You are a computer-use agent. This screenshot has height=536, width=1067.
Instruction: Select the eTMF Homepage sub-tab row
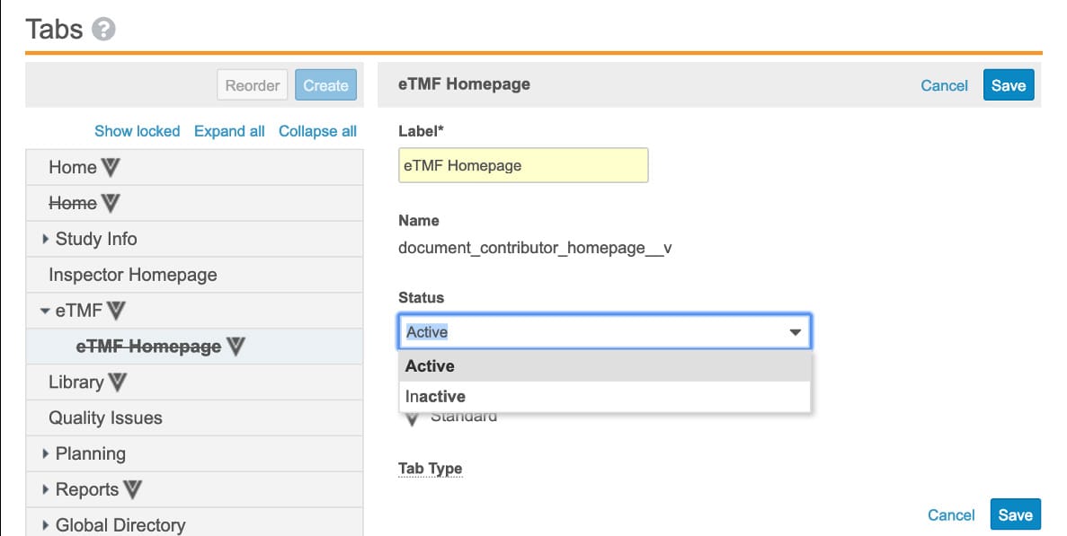click(x=195, y=347)
